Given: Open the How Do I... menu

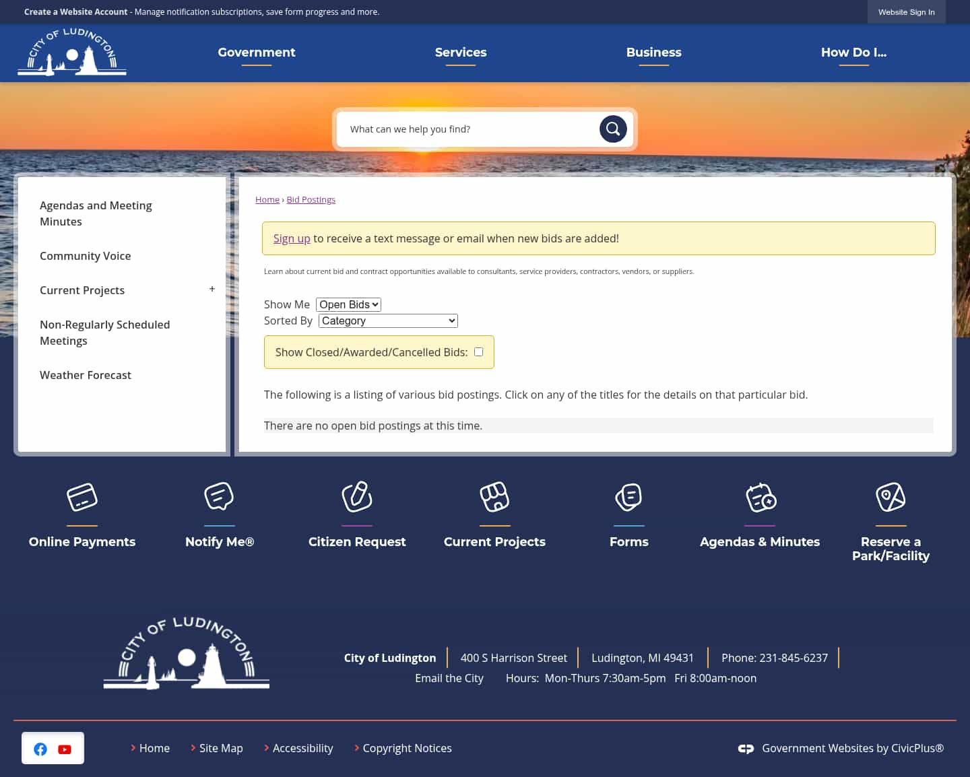Looking at the screenshot, I should (853, 52).
